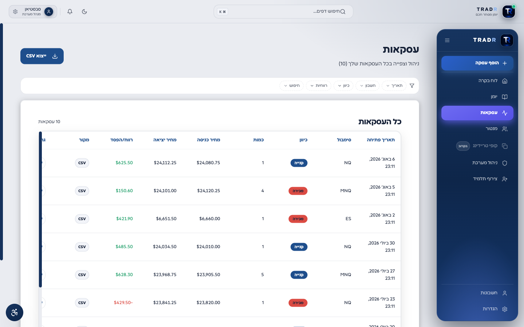
Task: Click the entry price $24,080.75
Action: [x=208, y=163]
